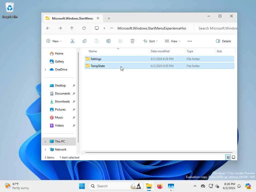Open File Explorer from taskbar
Screen dimensions: 256x192
tap(149, 186)
